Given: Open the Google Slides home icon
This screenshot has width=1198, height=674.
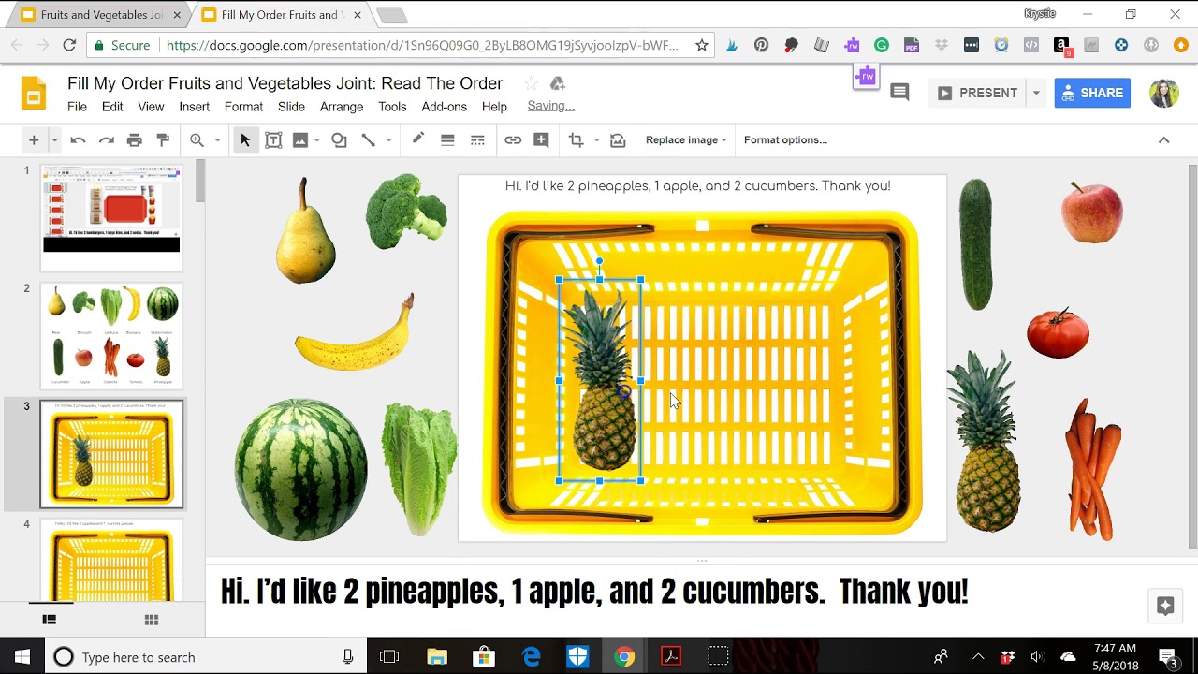Looking at the screenshot, I should coord(34,94).
